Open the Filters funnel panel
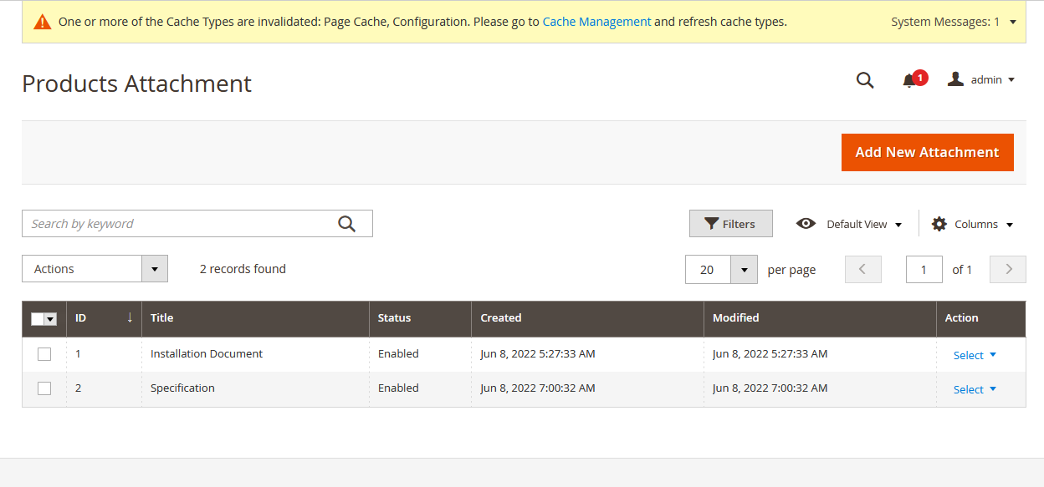Image resolution: width=1044 pixels, height=487 pixels. 730,223
